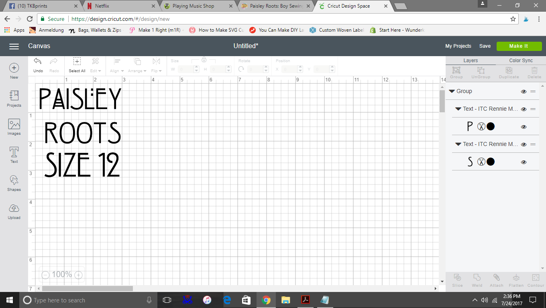The width and height of the screenshot is (546, 308).
Task: Switch to the Color Sync tab
Action: tap(521, 61)
